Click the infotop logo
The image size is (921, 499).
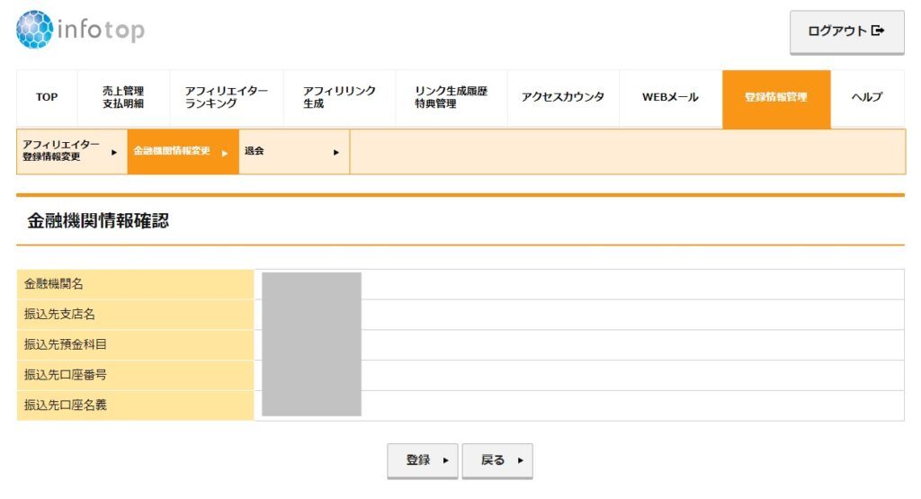click(81, 31)
